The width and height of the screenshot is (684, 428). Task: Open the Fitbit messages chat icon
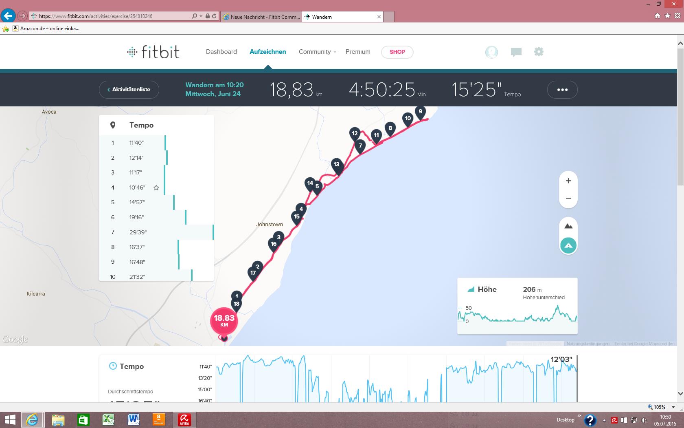pos(516,52)
